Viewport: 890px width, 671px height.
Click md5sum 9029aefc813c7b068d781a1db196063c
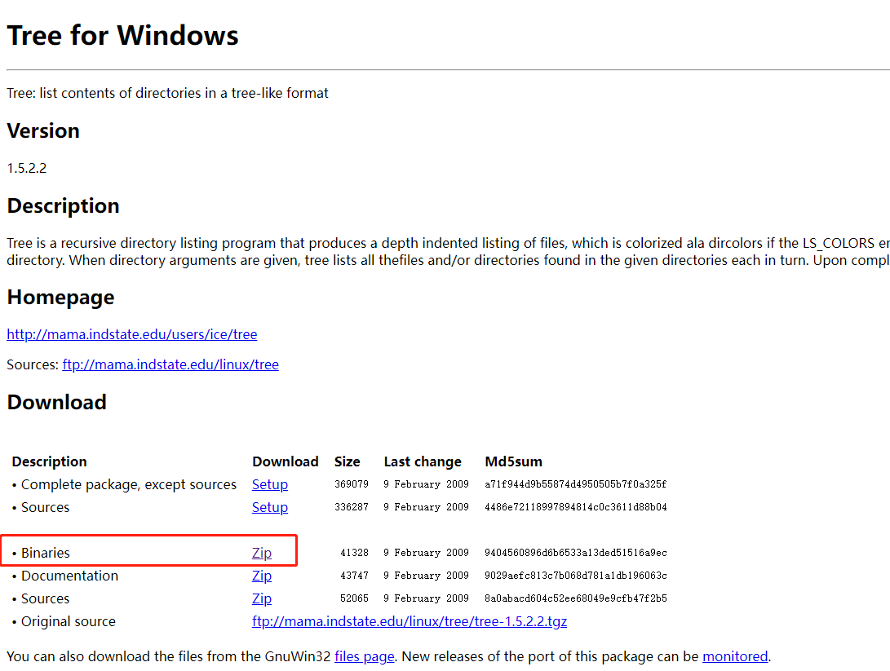(x=576, y=576)
